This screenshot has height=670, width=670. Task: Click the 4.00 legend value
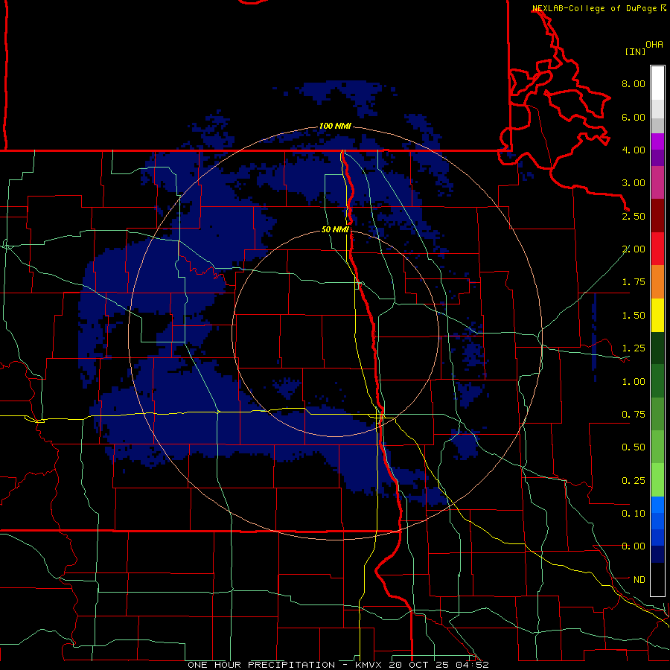coord(634,150)
